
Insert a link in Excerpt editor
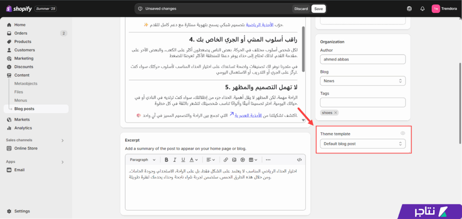[226, 160]
